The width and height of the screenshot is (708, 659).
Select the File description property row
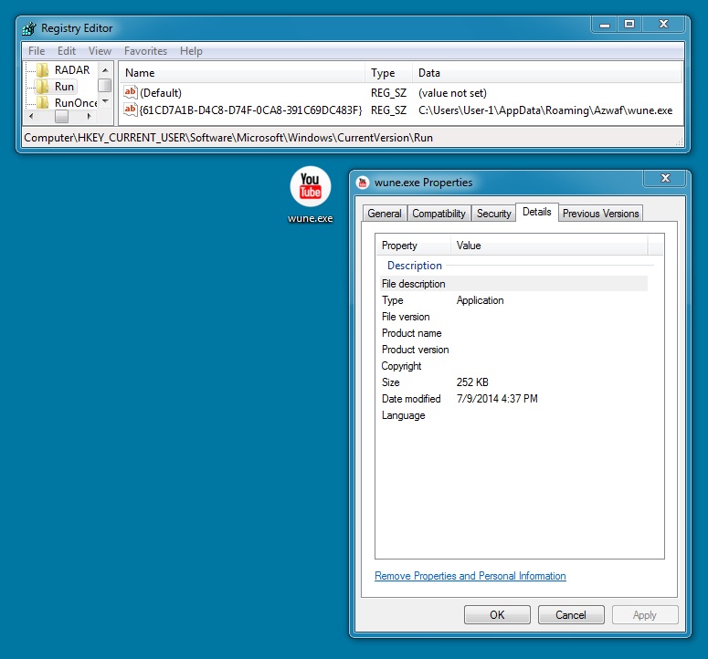tap(513, 284)
